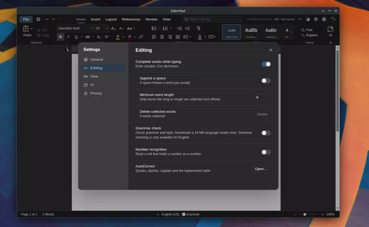Apply italic formatting
The height and width of the screenshot is (227, 369).
click(x=68, y=37)
